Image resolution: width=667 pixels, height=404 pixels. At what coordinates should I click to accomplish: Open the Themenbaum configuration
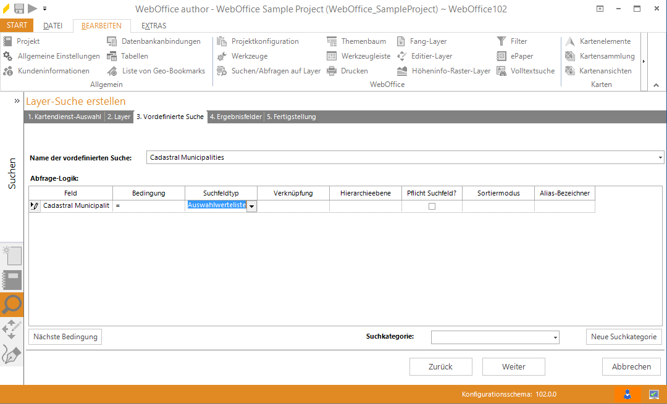(x=363, y=41)
